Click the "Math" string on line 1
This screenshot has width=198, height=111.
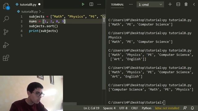coord(58,17)
